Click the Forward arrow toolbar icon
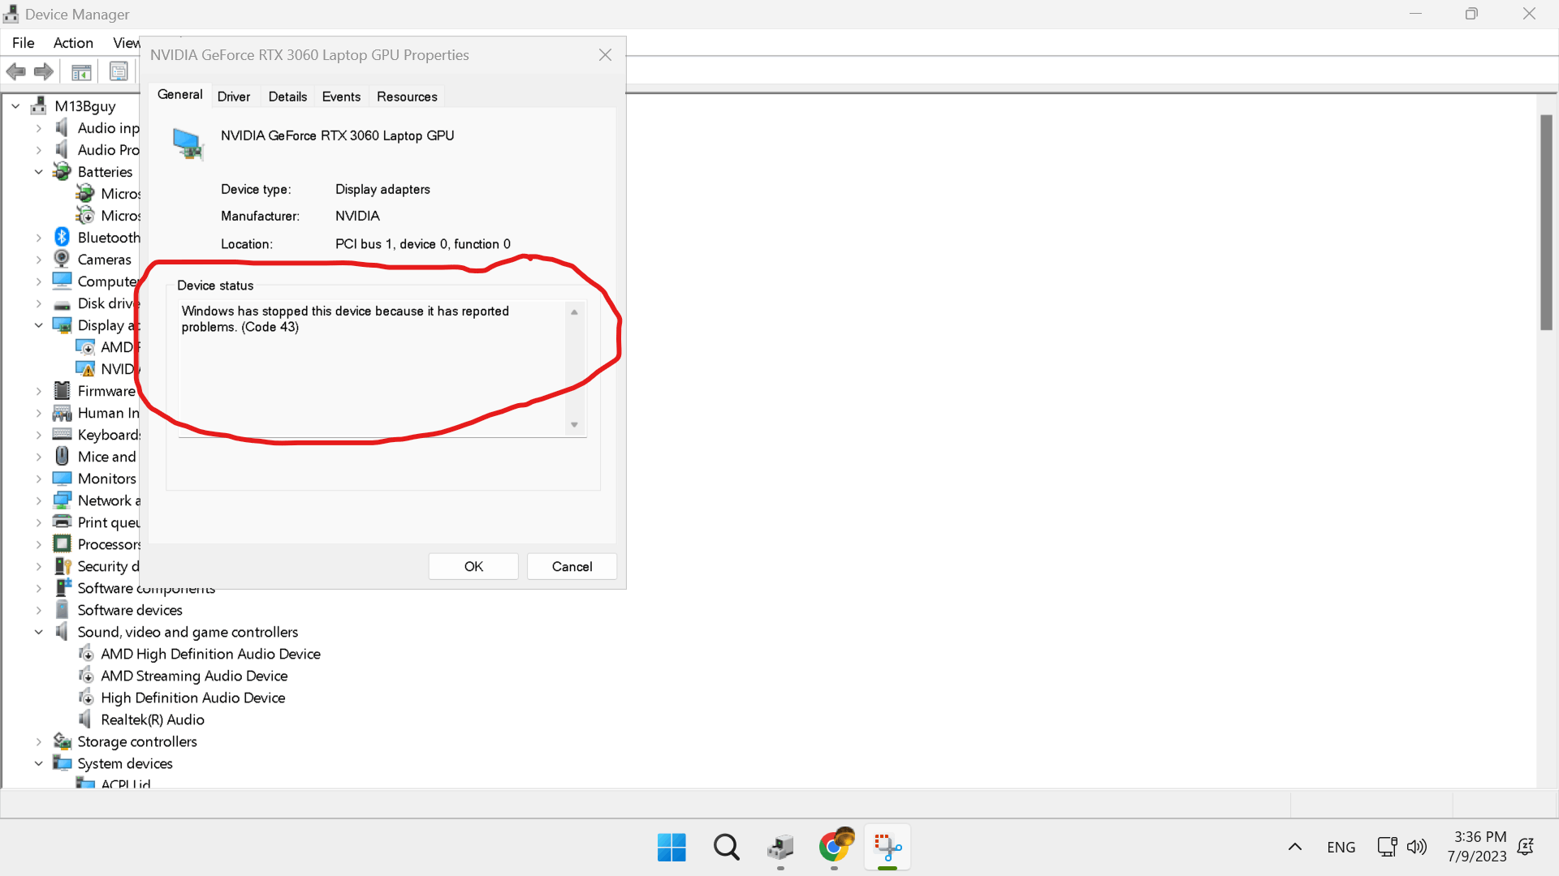Screen dimensions: 1559x876 pyautogui.click(x=44, y=71)
